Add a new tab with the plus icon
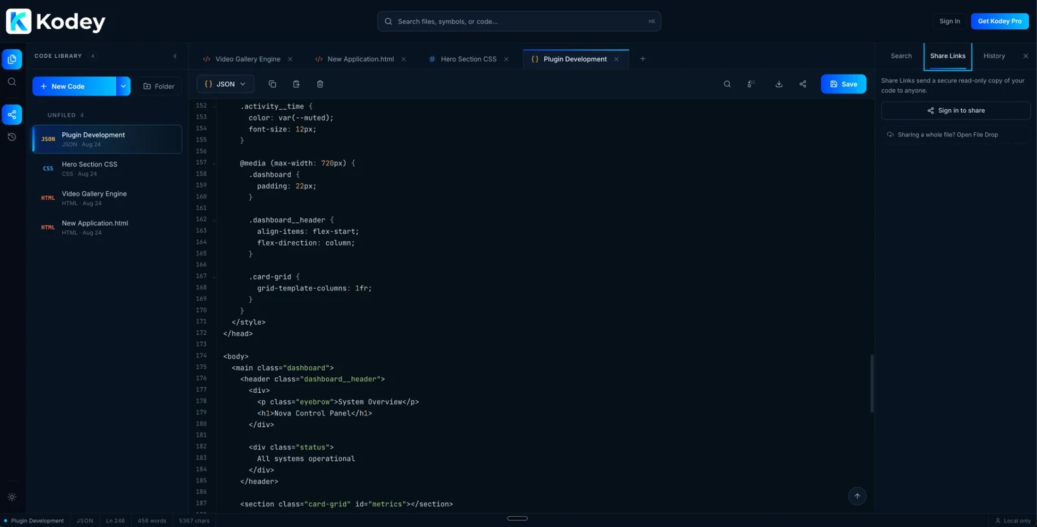1037x527 pixels. pos(643,59)
